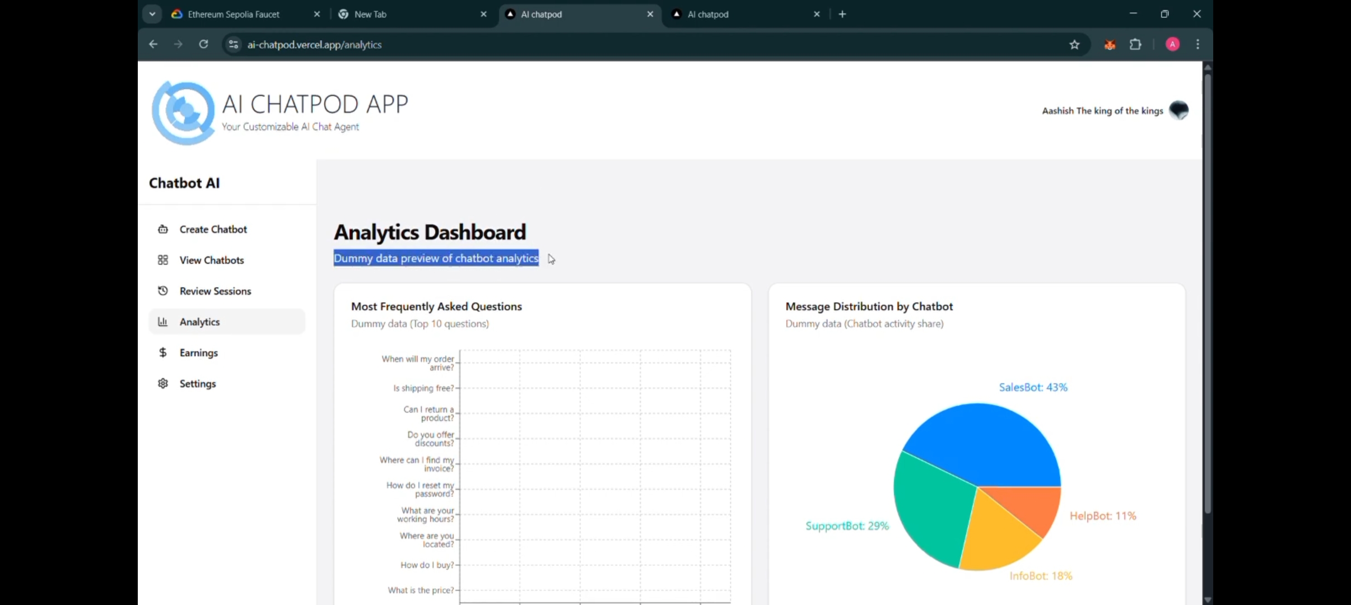Open Create Chatbot from the sidebar
1351x605 pixels.
point(213,229)
